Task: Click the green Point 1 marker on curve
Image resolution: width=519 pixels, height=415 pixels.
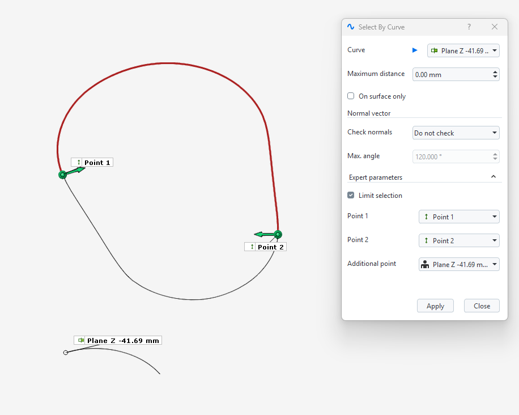Action: 62,175
